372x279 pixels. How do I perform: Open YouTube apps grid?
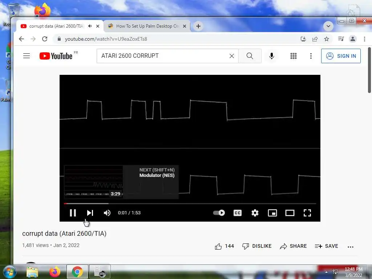[294, 56]
